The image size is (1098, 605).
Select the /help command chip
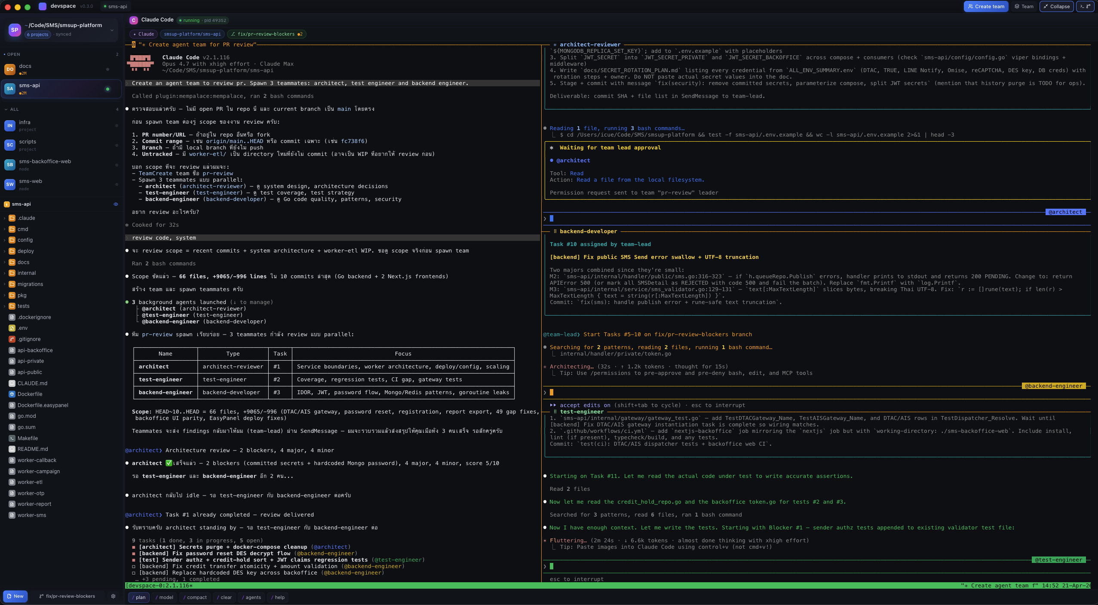pyautogui.click(x=278, y=597)
